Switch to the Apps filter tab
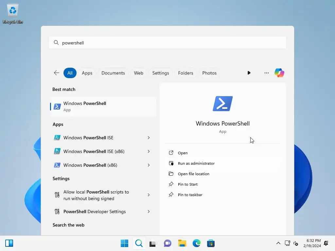 tap(87, 73)
